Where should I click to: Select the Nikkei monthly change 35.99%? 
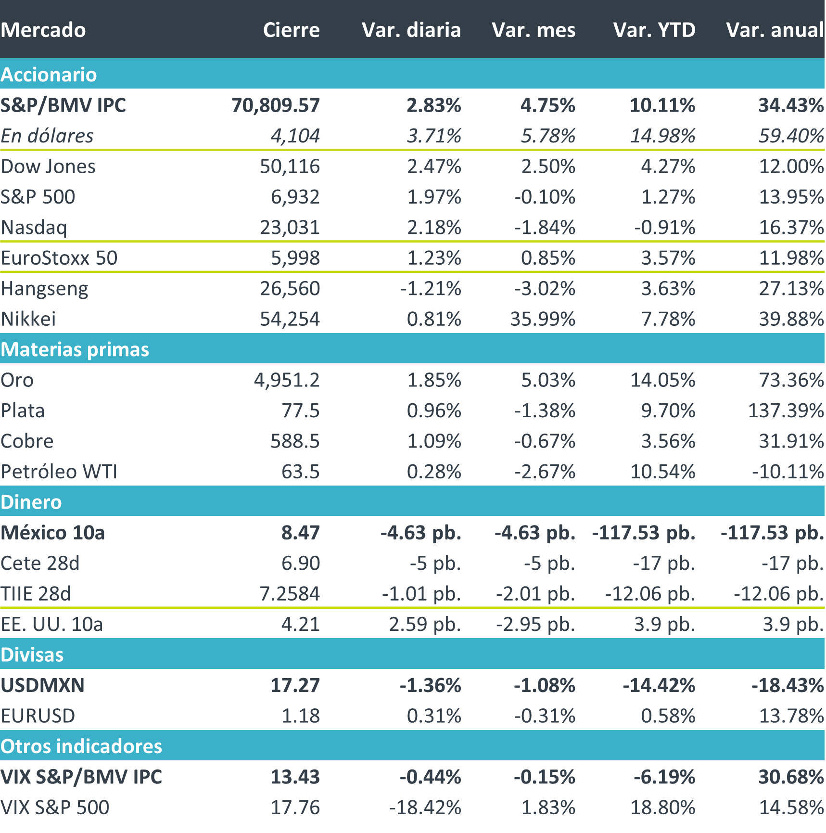[543, 319]
